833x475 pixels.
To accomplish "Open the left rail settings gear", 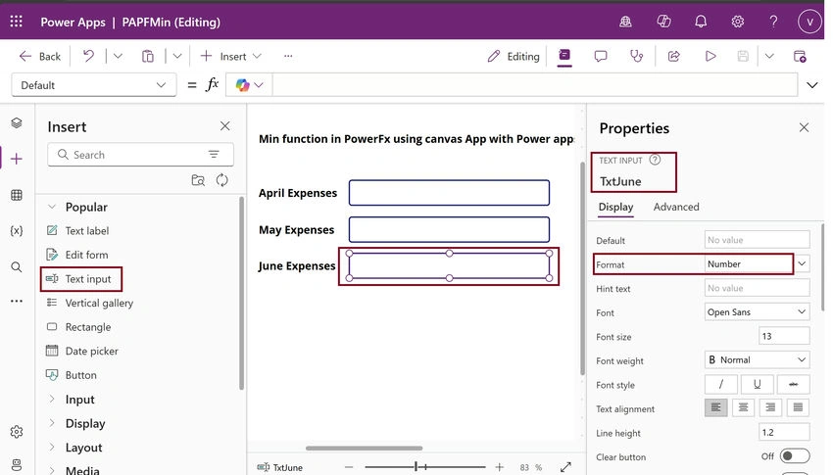I will 17,432.
